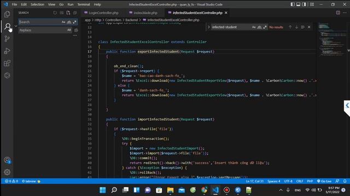Click the tabnine status bar item
The image size is (350, 196).
[31, 181]
